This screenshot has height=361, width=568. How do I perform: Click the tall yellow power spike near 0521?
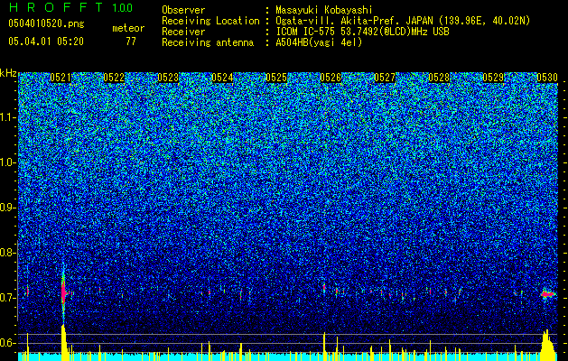[64, 343]
